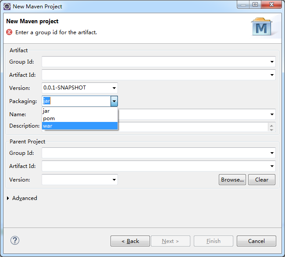Image resolution: width=285 pixels, height=257 pixels.
Task: Select jar from packaging list
Action: coord(80,111)
